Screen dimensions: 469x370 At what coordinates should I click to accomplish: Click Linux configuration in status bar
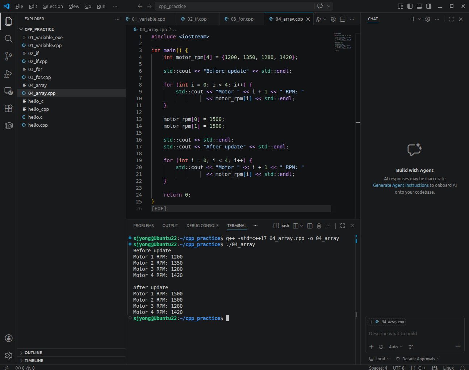click(448, 367)
